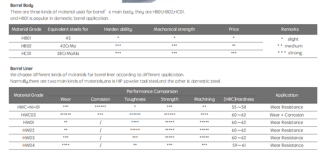The image size is (325, 156).
Task: Click the Barrel Body section heading
Action: 22,5
